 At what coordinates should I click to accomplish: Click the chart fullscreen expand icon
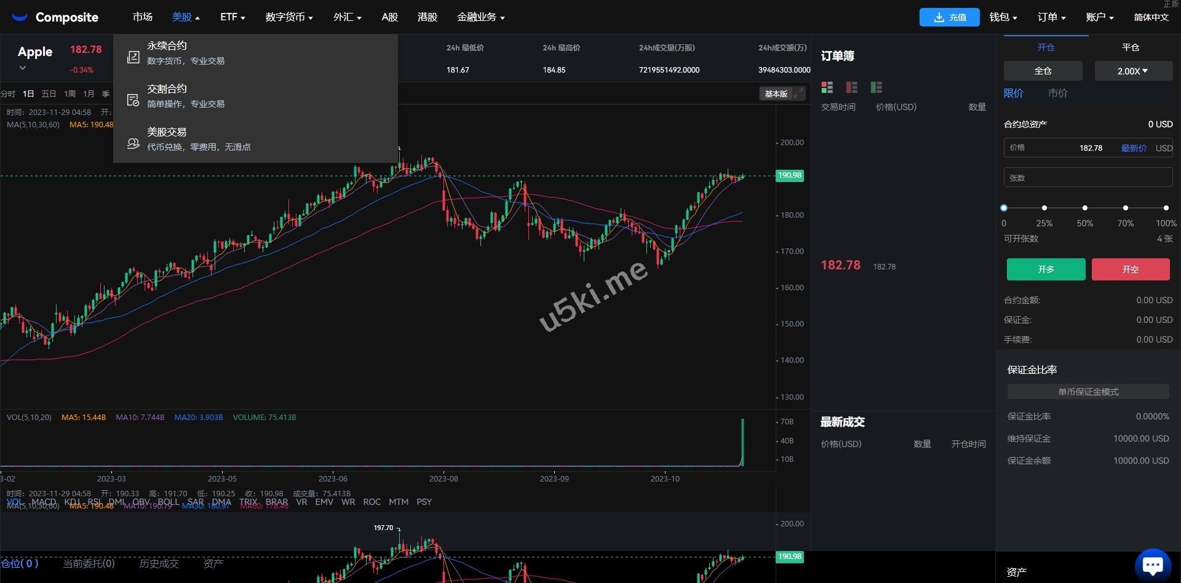[800, 94]
